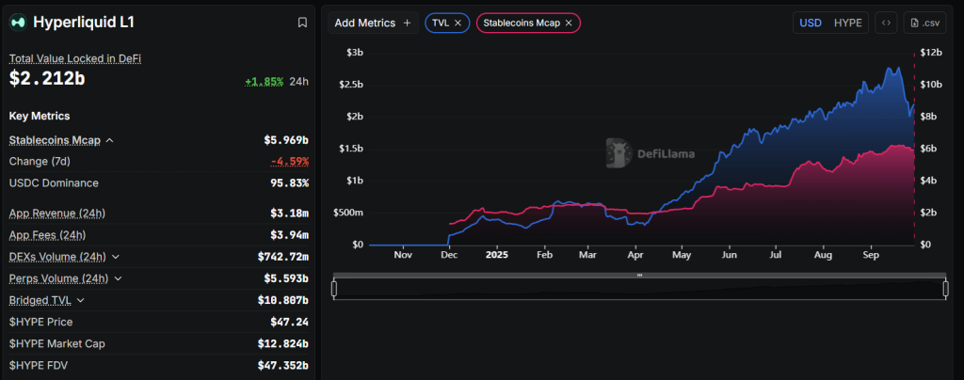Click the left handle of the range slider
964x380 pixels.
(334, 289)
